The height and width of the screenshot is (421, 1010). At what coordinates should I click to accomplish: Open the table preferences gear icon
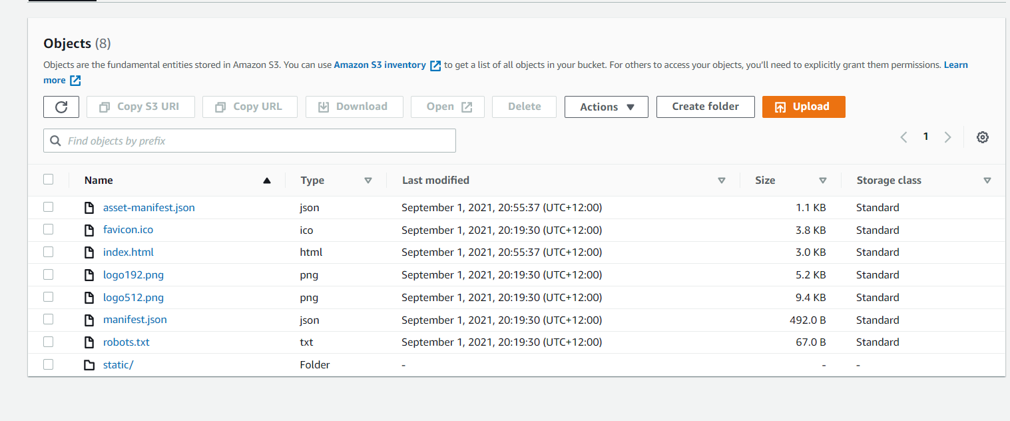click(982, 137)
